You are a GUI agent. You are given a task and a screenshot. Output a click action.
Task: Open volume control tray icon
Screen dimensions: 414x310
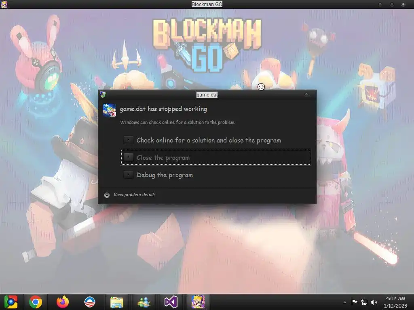(x=374, y=302)
